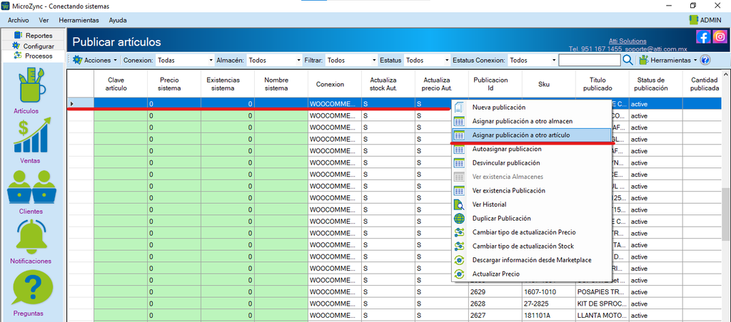731x322 pixels.
Task: Click icon beside Cambiar tipo de actualización Stock
Action: [x=459, y=246]
